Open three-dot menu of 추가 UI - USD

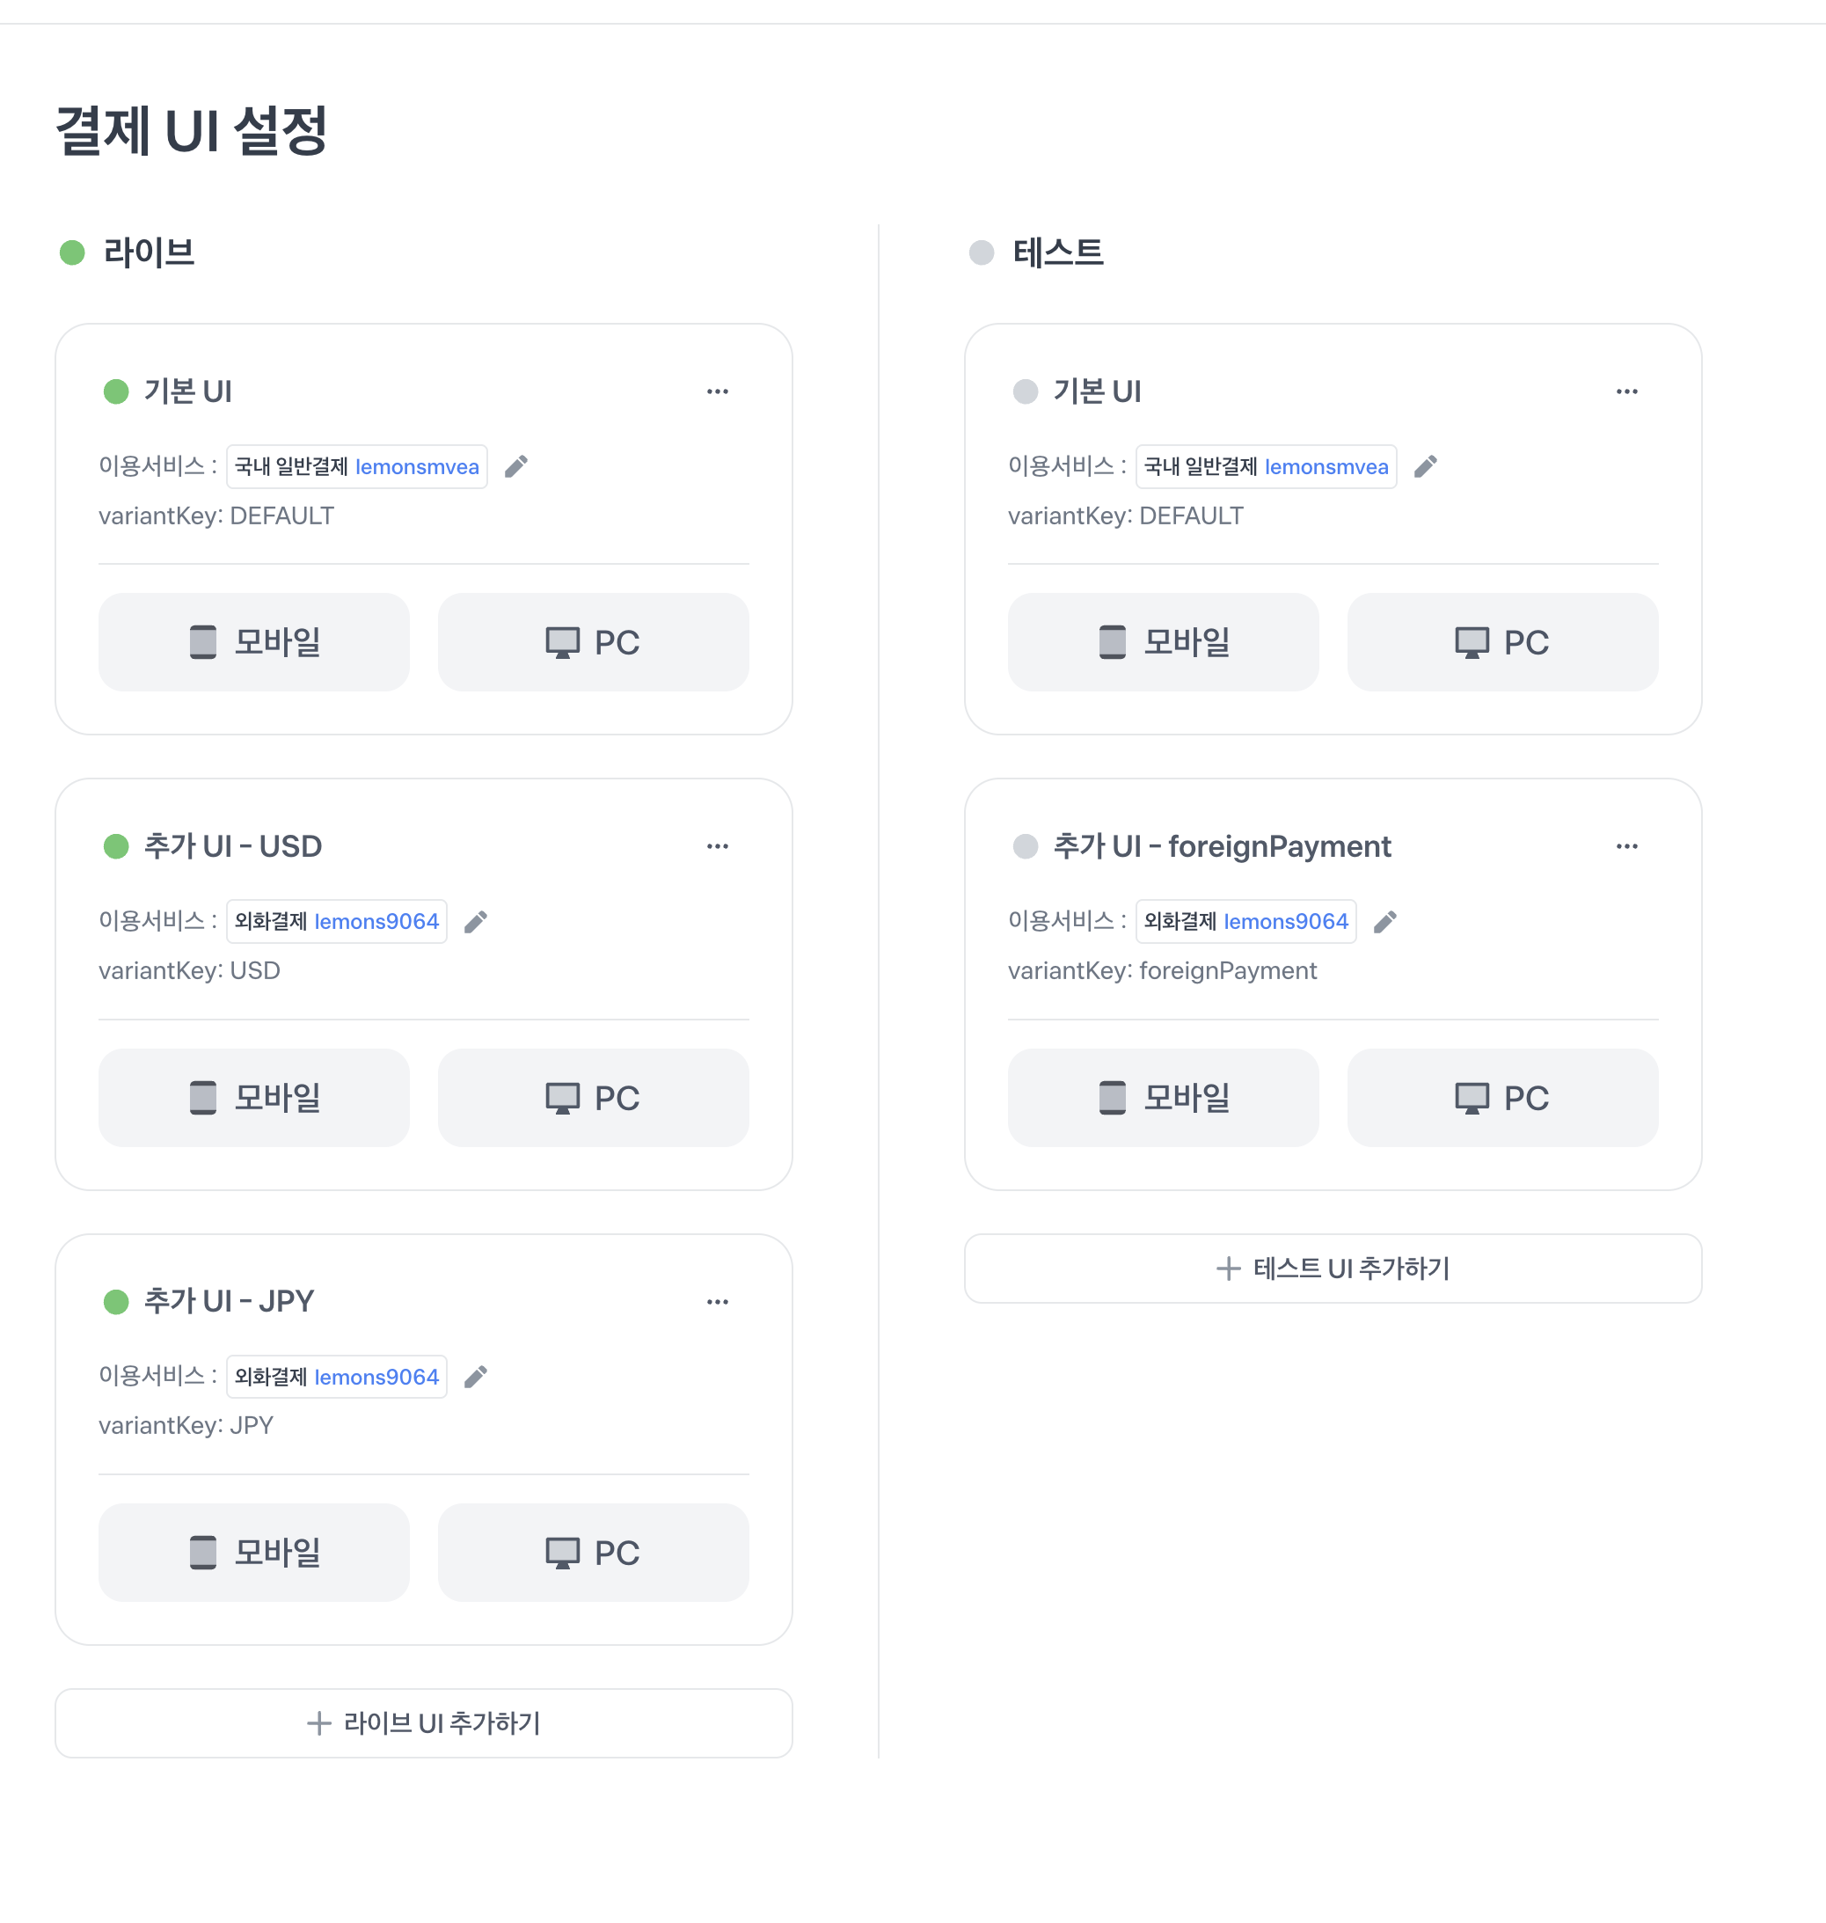pos(718,846)
